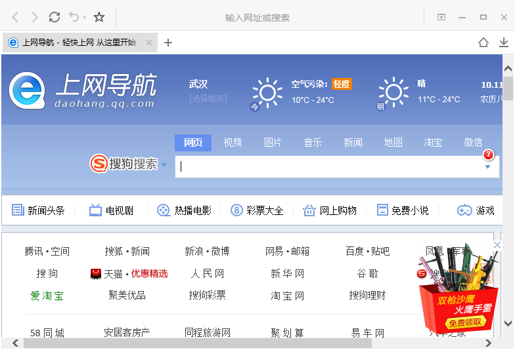Close the floating advertisement

(497, 245)
